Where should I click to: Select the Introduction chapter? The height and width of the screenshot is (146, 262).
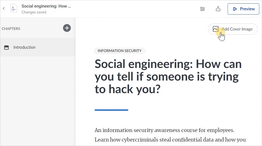click(38, 47)
